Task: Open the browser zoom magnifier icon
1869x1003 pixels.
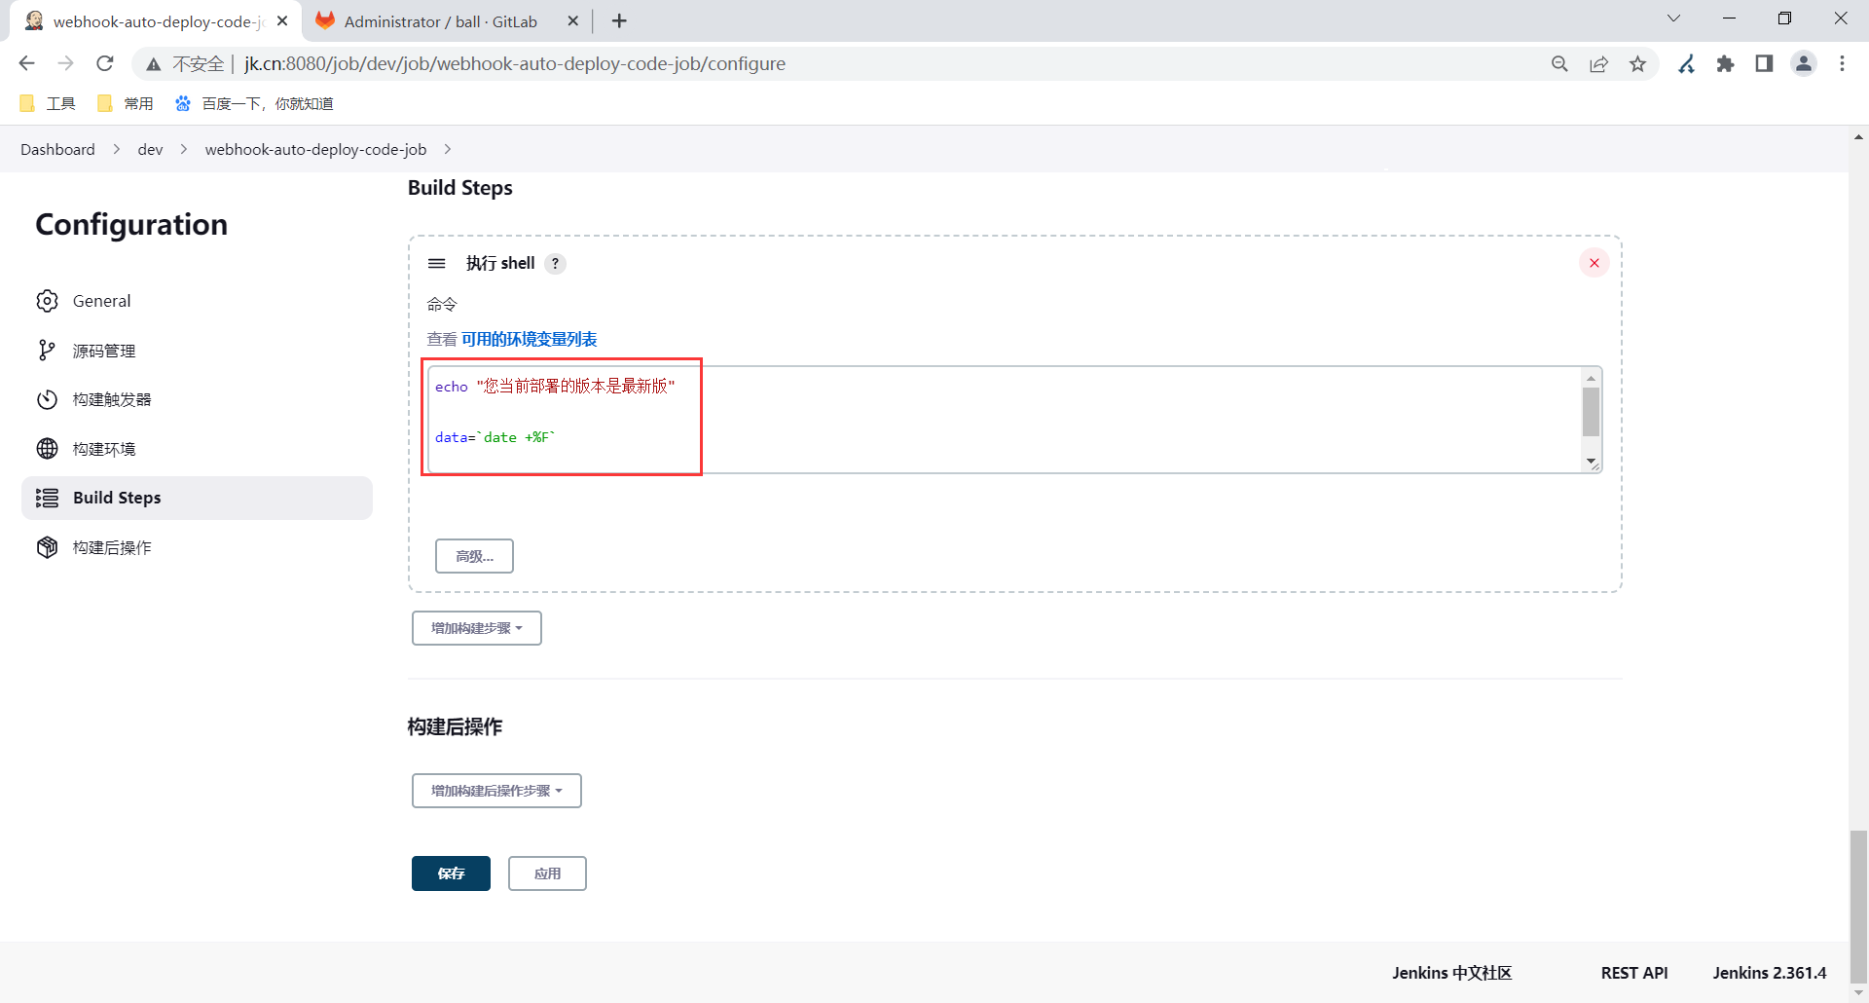Action: pyautogui.click(x=1559, y=63)
